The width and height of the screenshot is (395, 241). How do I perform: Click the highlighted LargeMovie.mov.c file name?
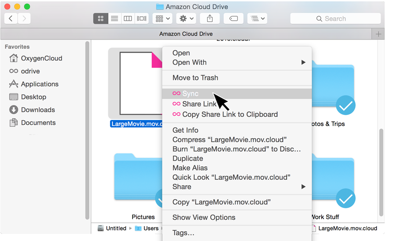[136, 124]
